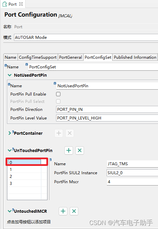Remove item from UntouchedIMCR list
Viewport: 158px width, 229px height.
[74, 211]
